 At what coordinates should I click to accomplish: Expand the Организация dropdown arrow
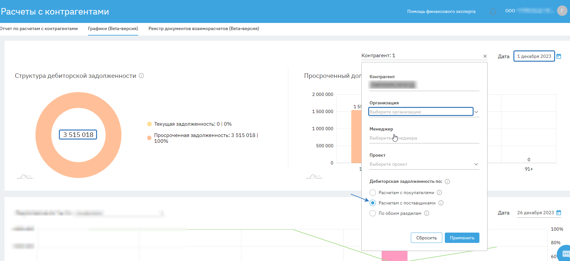(476, 112)
